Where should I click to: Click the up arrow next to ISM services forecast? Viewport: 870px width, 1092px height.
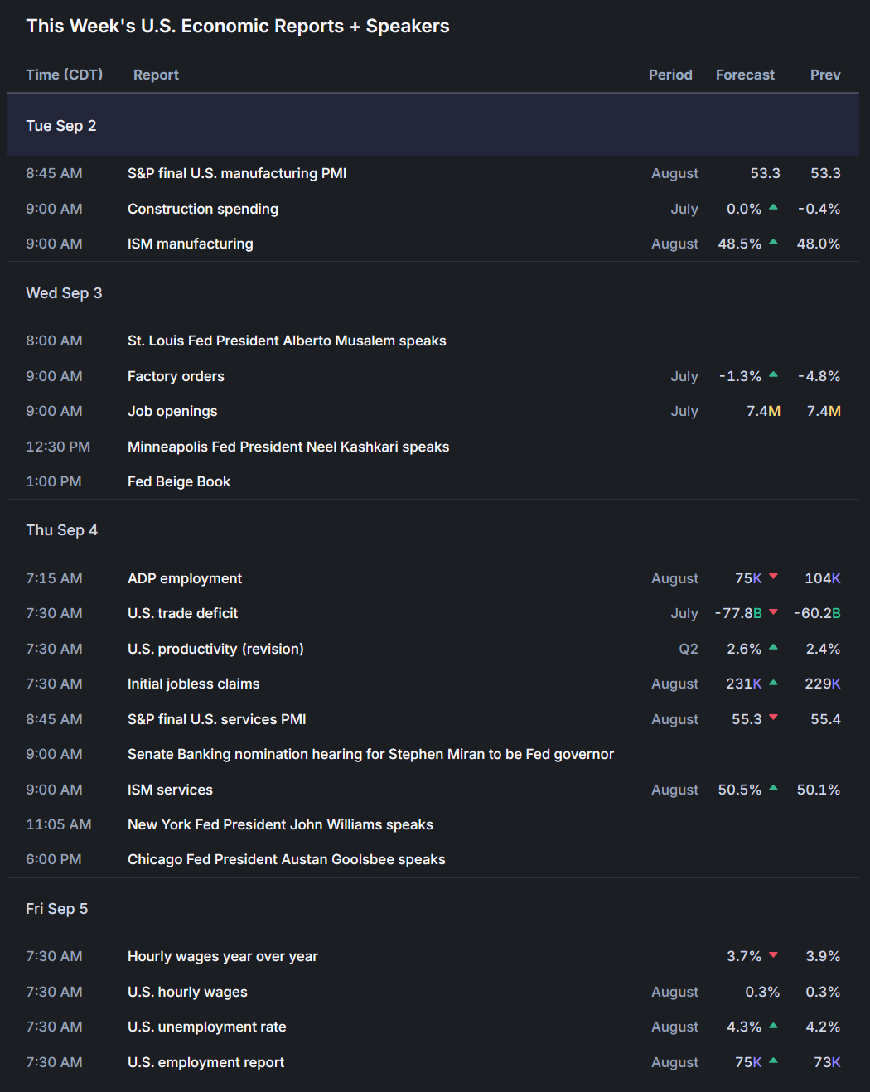(x=773, y=789)
